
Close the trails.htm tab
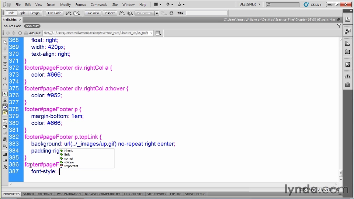20,20
